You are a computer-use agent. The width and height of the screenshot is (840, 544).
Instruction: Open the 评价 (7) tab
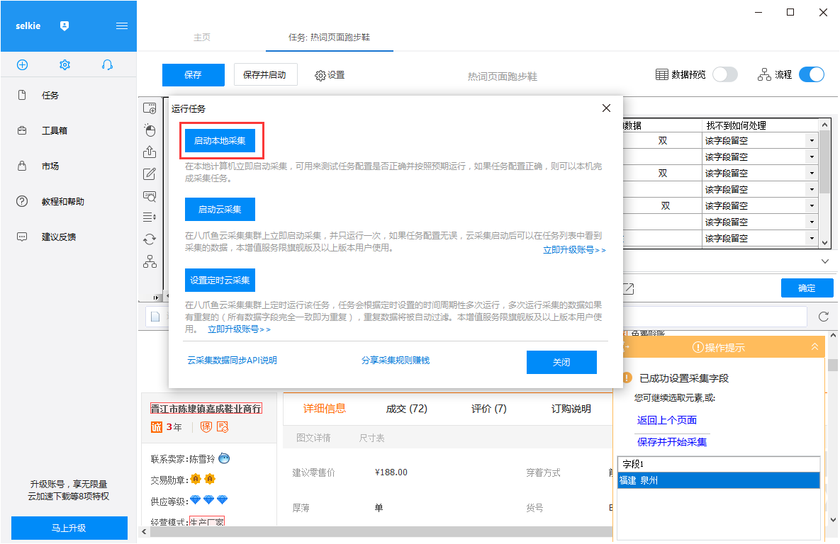[x=488, y=409]
